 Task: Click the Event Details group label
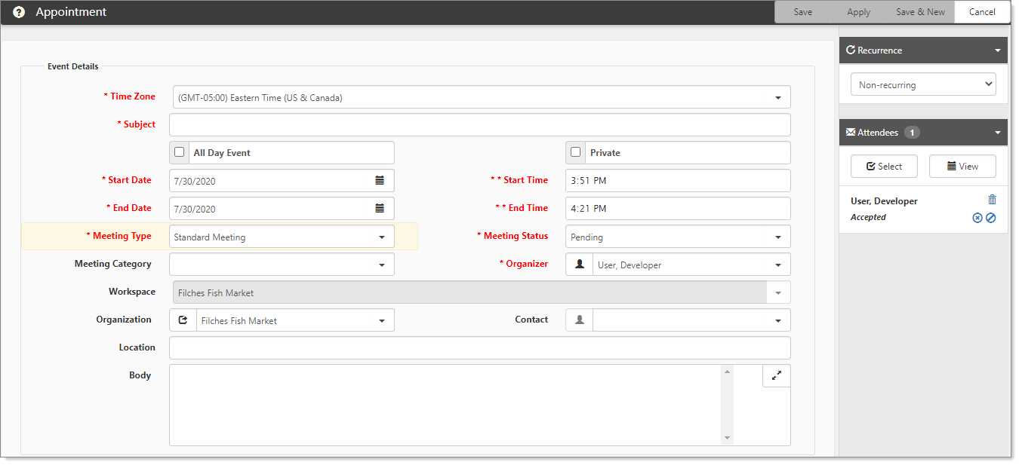(x=73, y=66)
